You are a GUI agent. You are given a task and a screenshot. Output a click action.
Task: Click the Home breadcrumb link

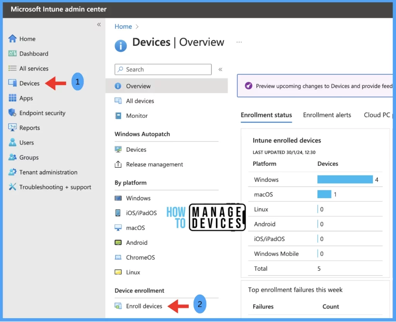123,27
